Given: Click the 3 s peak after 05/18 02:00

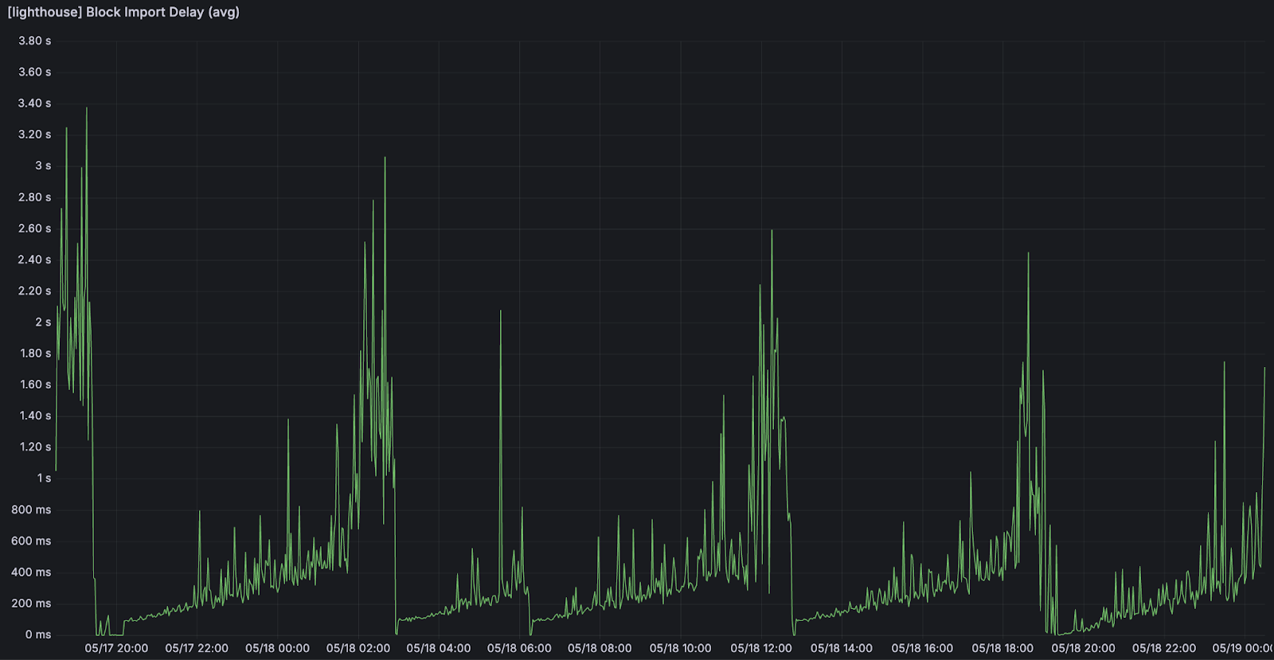Looking at the screenshot, I should (x=385, y=158).
